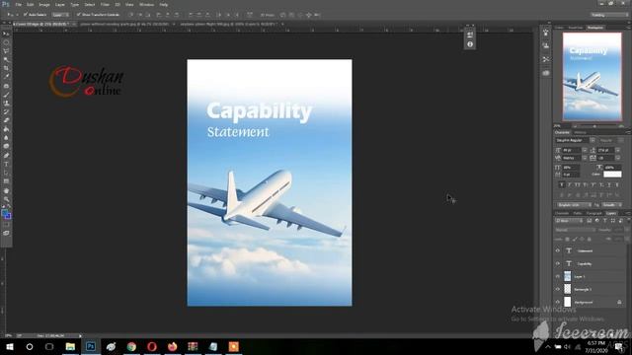This screenshot has height=355, width=632.
Task: Select the Gradient tool
Action: (x=6, y=129)
